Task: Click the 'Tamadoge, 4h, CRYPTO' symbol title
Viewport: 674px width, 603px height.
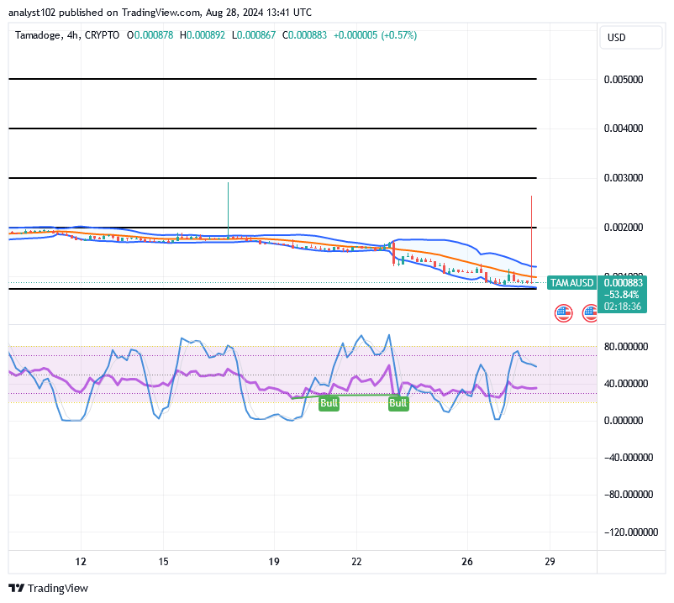Action: pyautogui.click(x=67, y=35)
